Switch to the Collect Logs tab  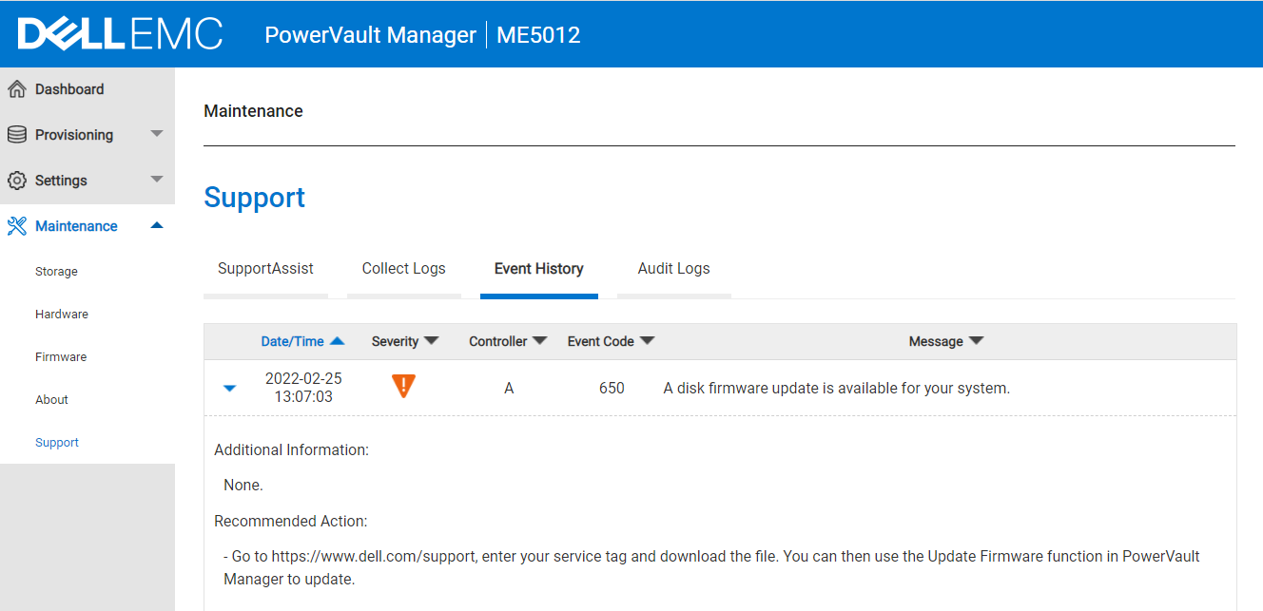[403, 269]
